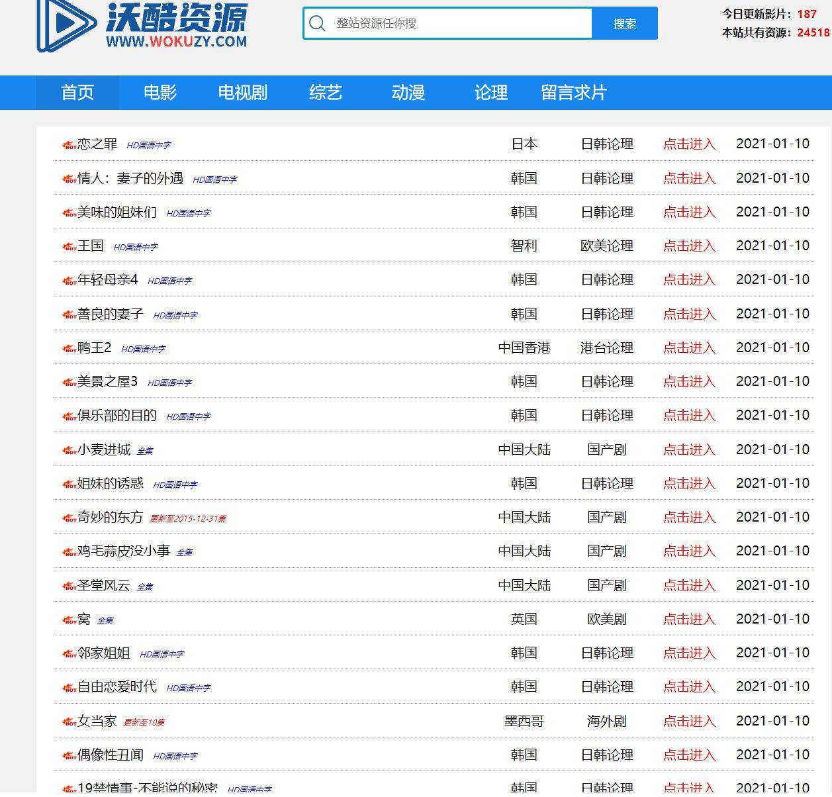Click the HOT icon beside 鸭王2
832x797 pixels.
click(x=69, y=349)
